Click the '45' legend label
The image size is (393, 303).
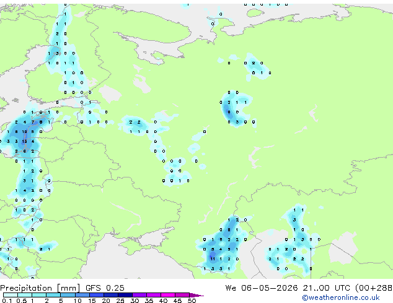[177, 301]
